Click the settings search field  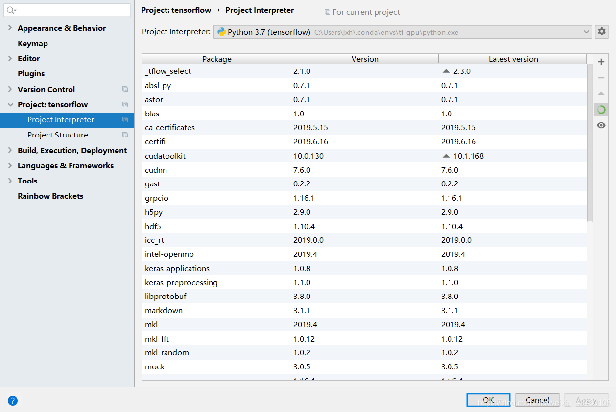click(68, 10)
